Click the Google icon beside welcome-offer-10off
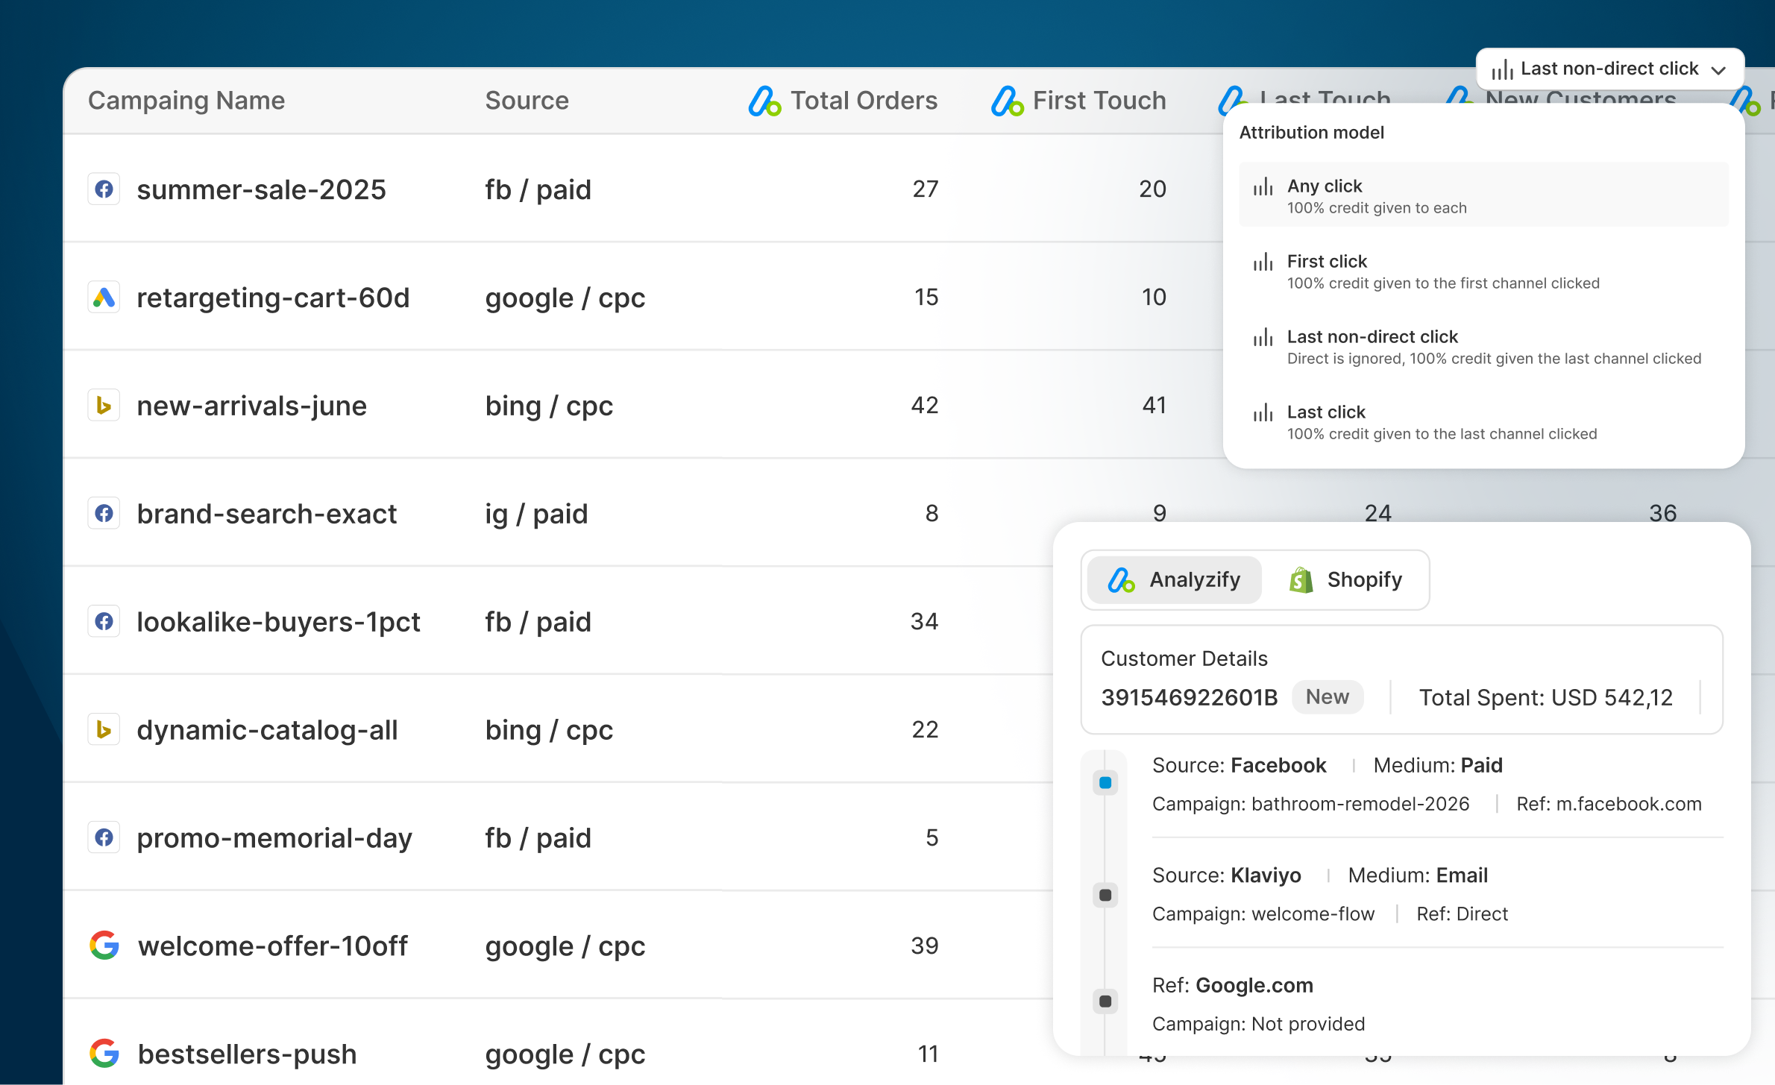1775x1085 pixels. coord(104,946)
